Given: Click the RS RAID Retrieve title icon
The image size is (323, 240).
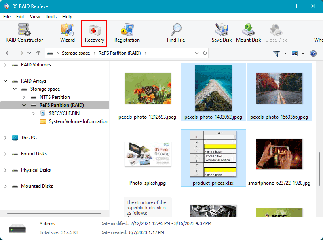Looking at the screenshot, I should tap(7, 6).
